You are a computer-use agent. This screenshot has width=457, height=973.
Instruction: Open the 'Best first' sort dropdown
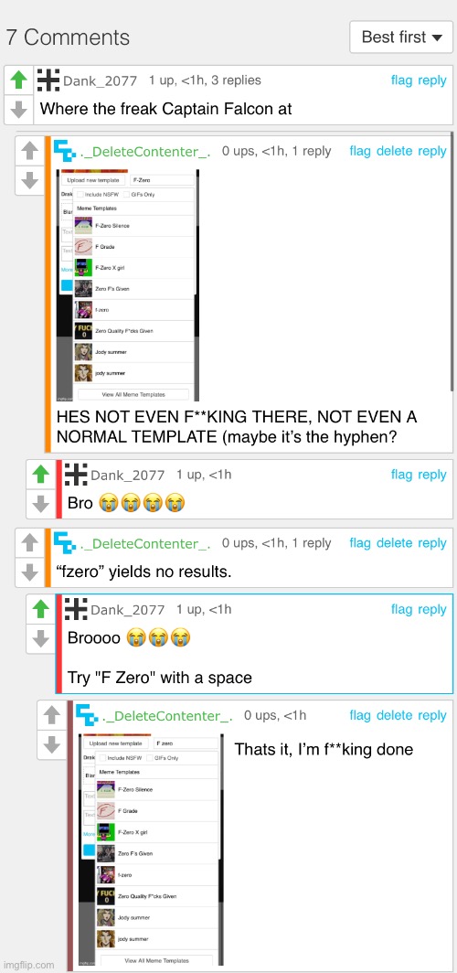coord(401,37)
